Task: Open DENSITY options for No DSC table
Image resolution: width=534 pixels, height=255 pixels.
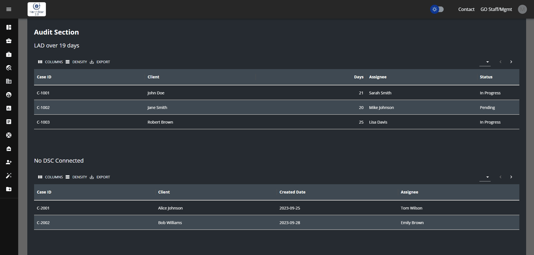Action: (x=77, y=177)
